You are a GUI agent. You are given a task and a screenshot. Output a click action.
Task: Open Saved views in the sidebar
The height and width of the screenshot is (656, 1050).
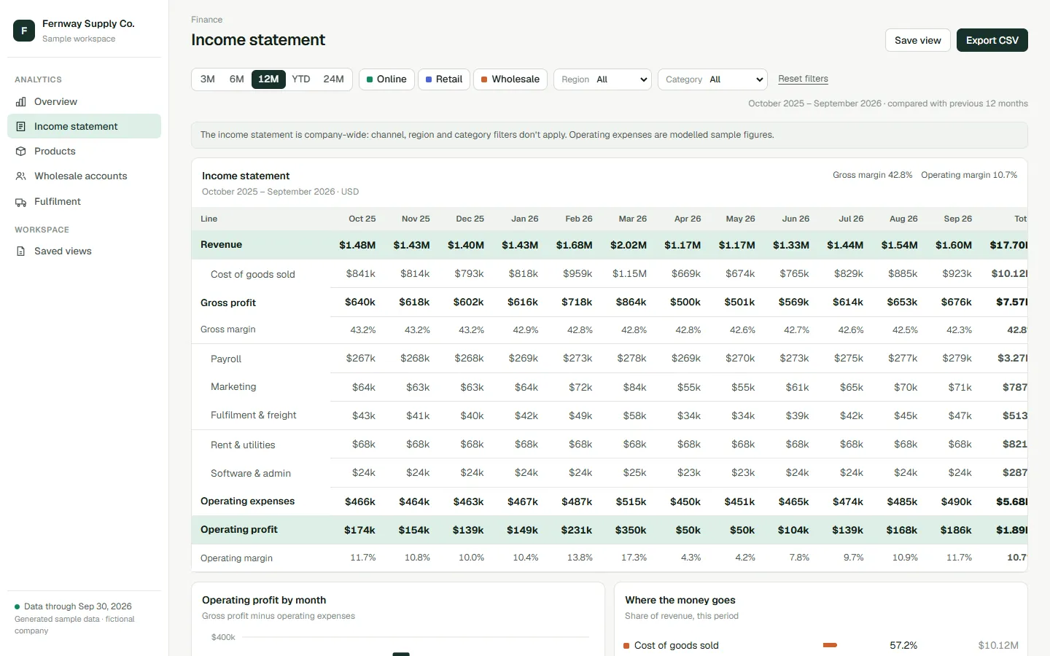pos(84,251)
